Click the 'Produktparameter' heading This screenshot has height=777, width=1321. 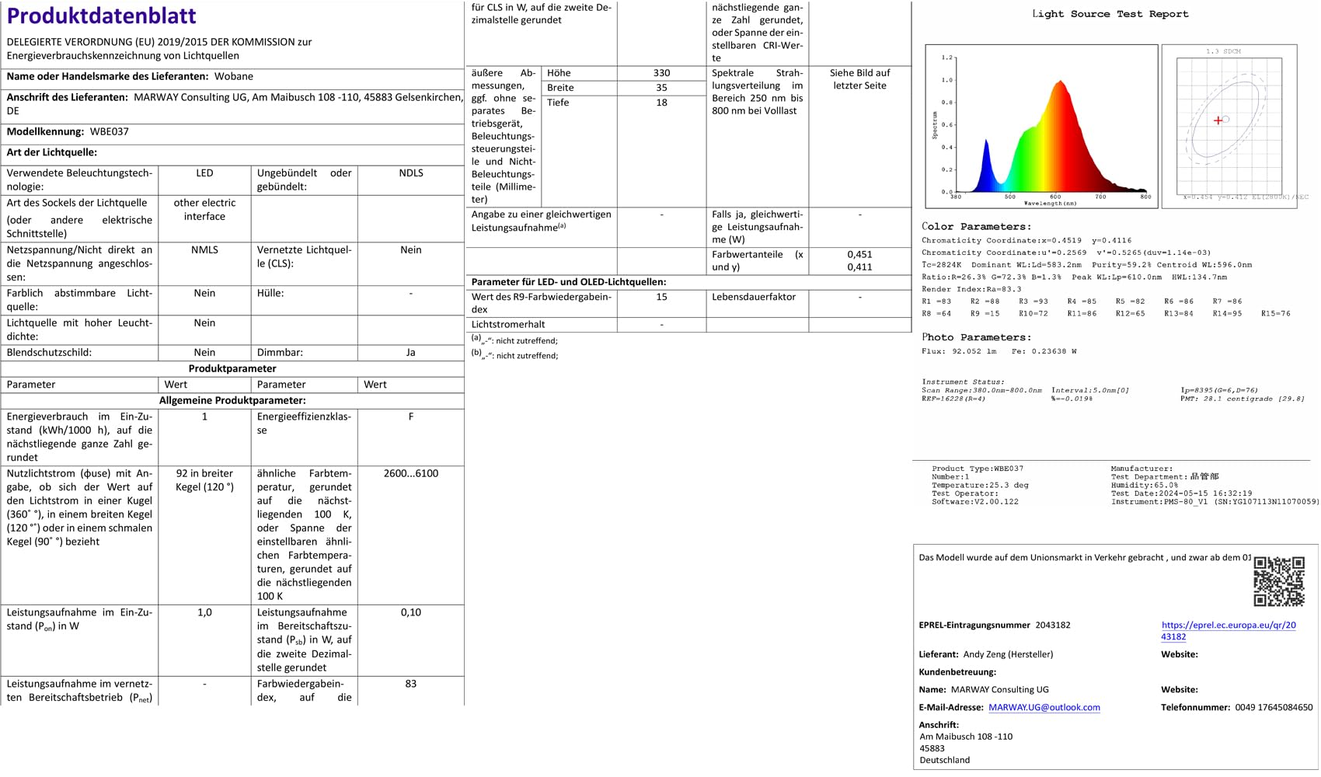point(232,368)
